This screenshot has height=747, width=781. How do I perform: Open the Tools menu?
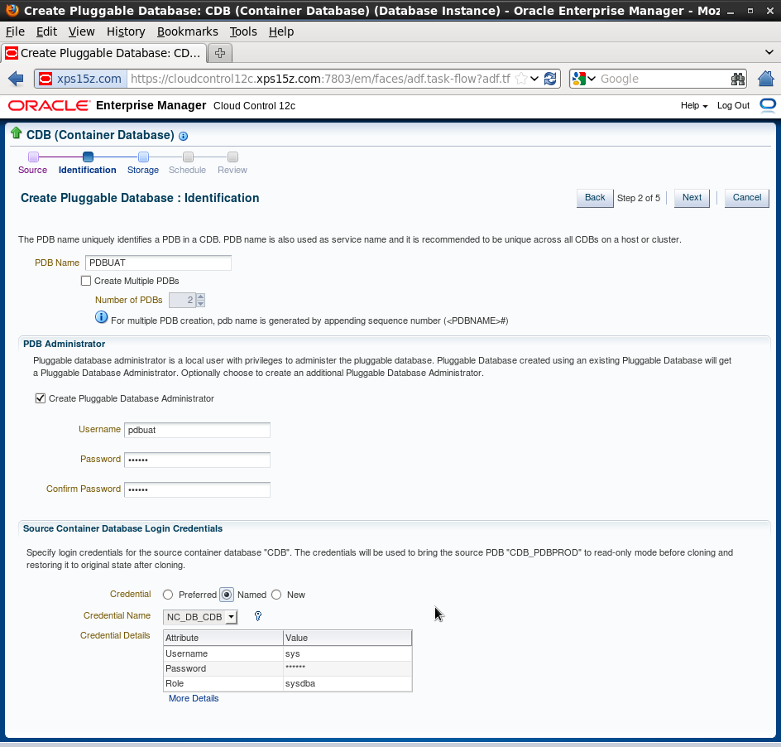pyautogui.click(x=243, y=31)
